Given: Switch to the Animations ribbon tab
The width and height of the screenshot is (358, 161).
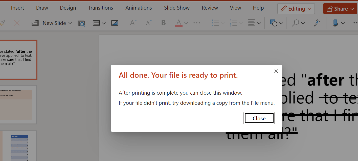Looking at the screenshot, I should [139, 8].
